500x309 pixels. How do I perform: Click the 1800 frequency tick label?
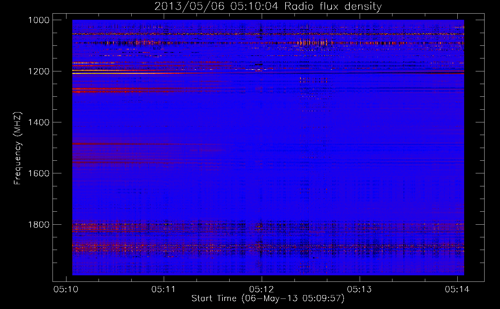tap(39, 225)
